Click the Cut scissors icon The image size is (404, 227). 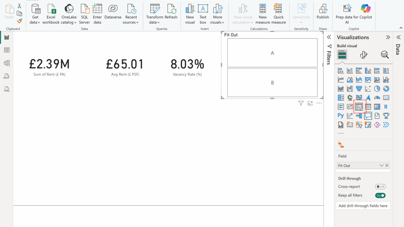19,6
